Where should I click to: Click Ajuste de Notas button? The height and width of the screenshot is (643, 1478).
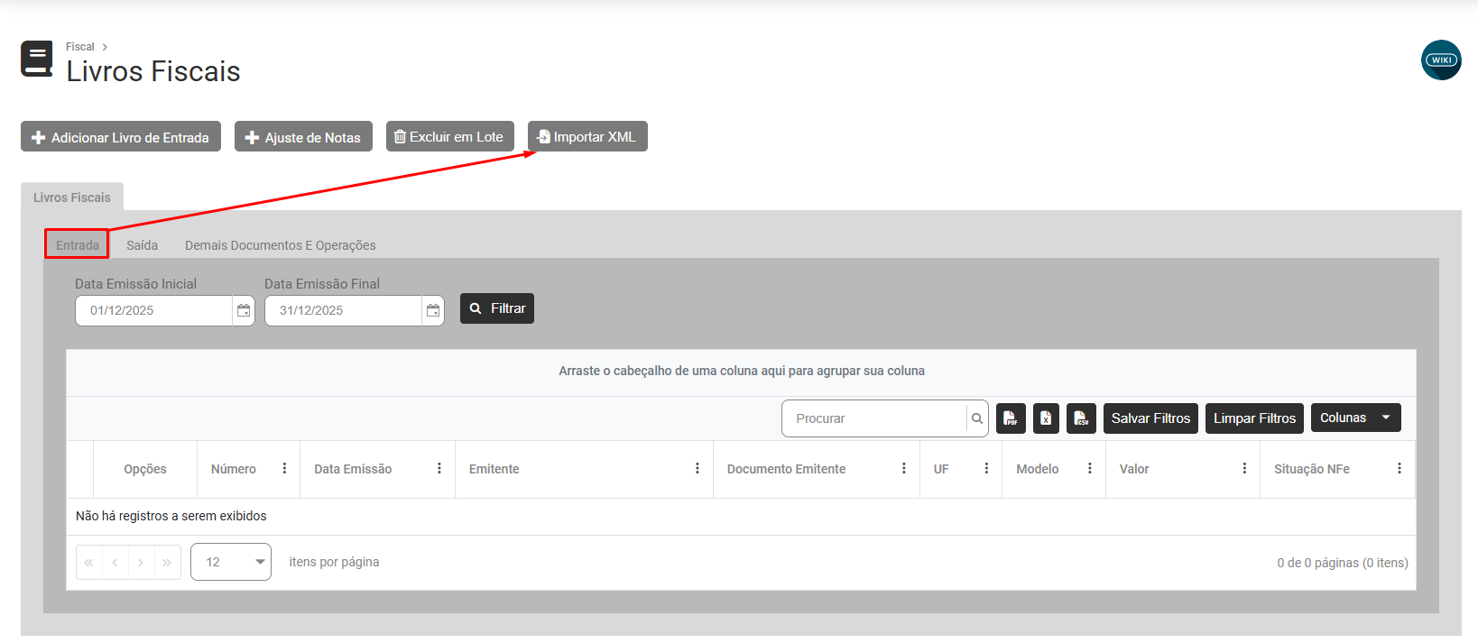pyautogui.click(x=303, y=137)
